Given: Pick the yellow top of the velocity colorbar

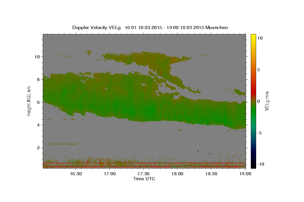Looking at the screenshot, I should point(253,35).
